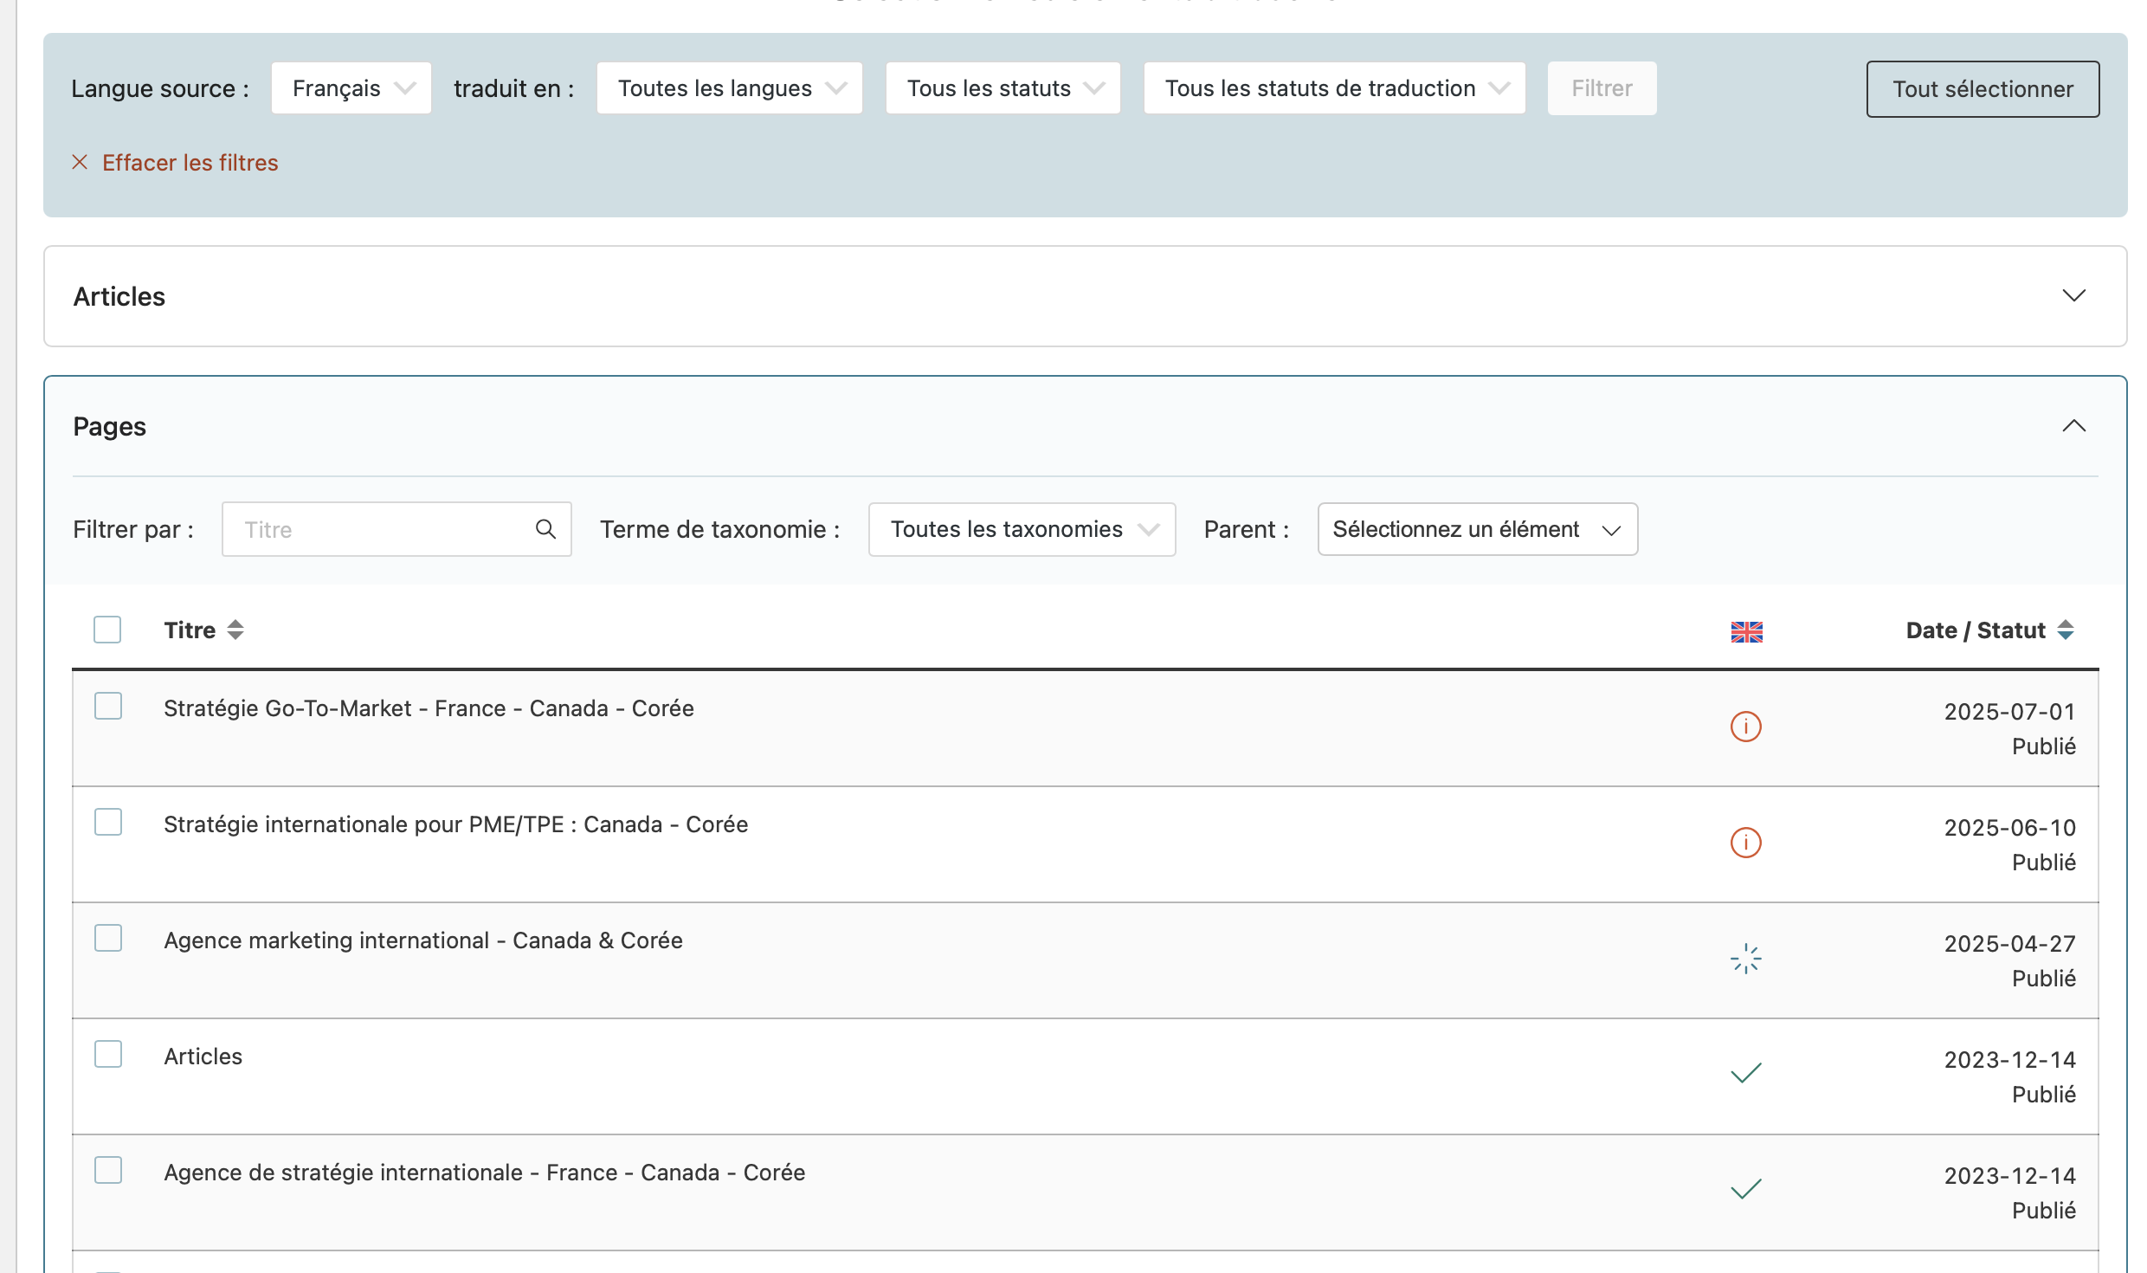Expand the Articles section
Image resolution: width=2147 pixels, height=1273 pixels.
[x=2073, y=296]
